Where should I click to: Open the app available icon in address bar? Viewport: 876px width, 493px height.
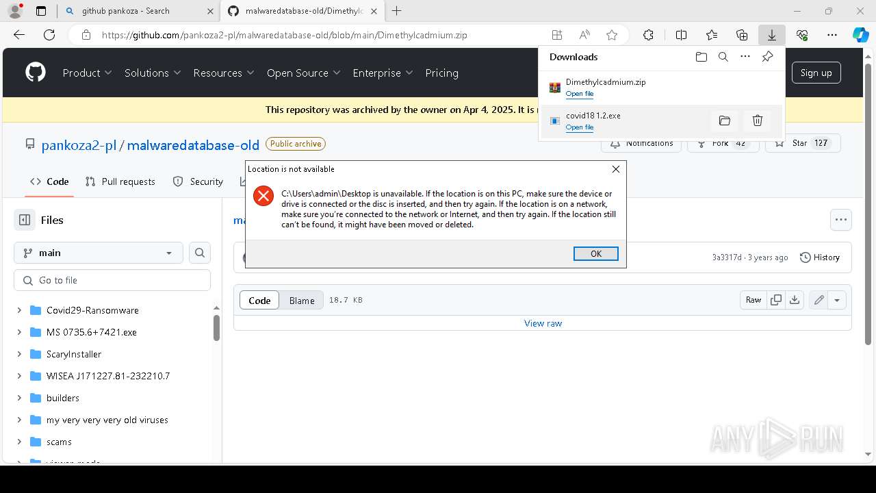click(557, 35)
